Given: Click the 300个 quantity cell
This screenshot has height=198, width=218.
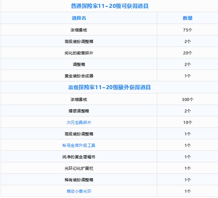Looking at the screenshot, I should 188,99.
